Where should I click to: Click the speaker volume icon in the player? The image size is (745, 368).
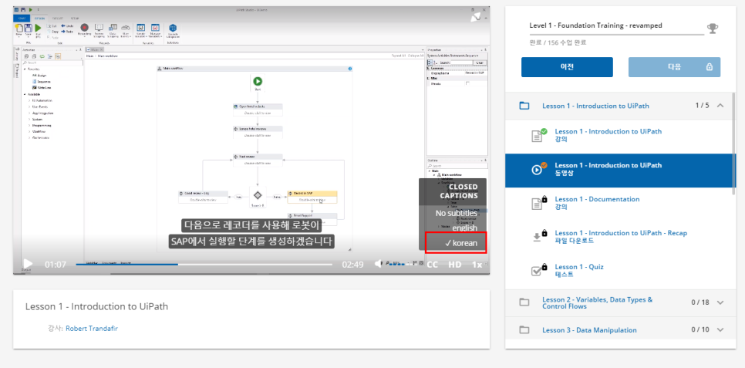[x=379, y=264]
